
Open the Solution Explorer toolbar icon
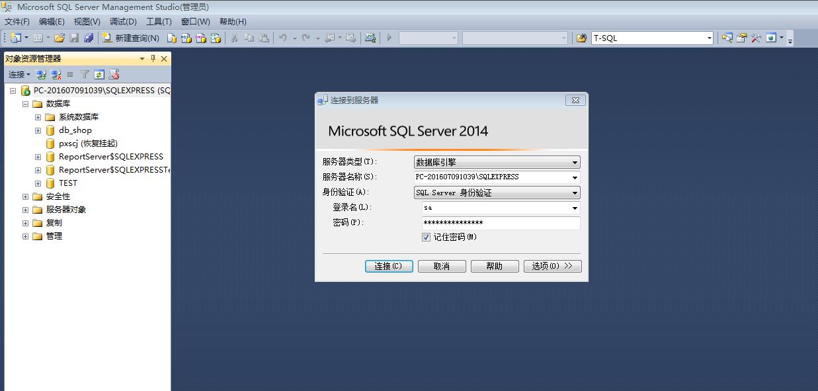(x=727, y=38)
